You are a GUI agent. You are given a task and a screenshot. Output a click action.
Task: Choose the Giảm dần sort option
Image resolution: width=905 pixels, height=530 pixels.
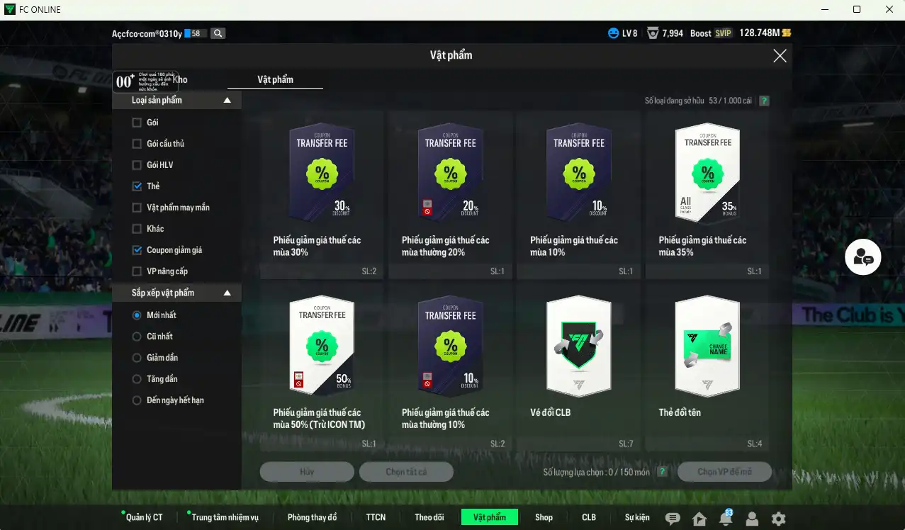(137, 358)
